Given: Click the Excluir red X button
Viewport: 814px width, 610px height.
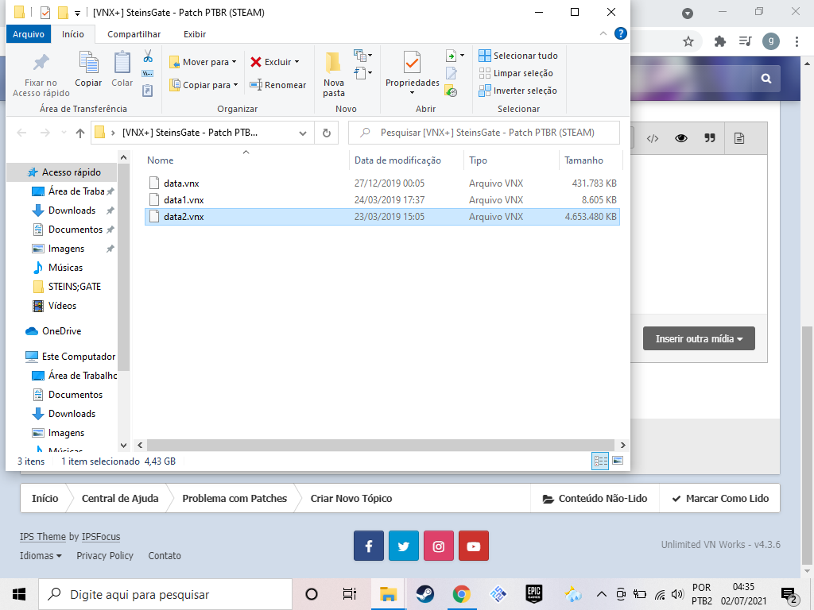Looking at the screenshot, I should click(x=274, y=62).
